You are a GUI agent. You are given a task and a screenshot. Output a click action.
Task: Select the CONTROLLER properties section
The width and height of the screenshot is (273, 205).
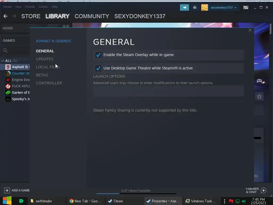click(x=49, y=83)
